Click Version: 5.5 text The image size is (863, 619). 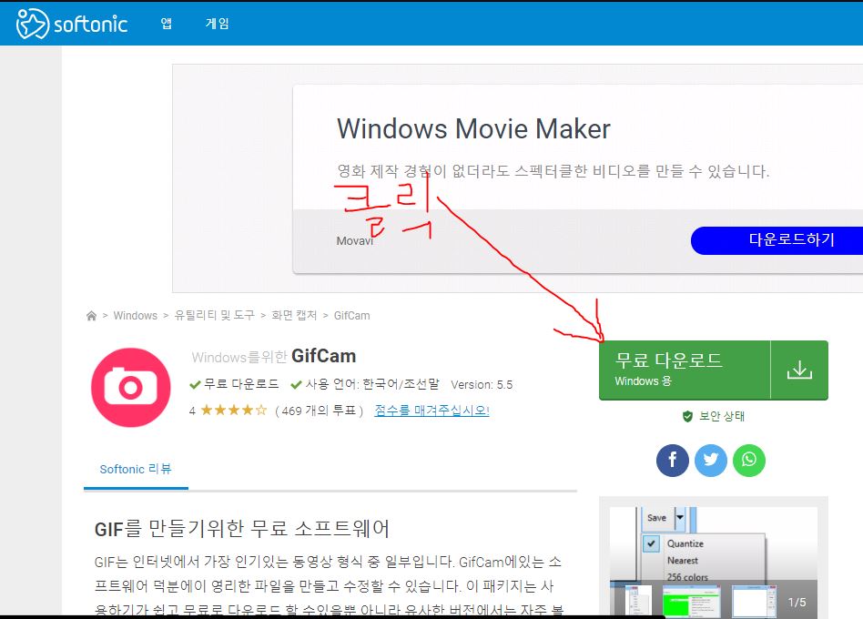(482, 385)
